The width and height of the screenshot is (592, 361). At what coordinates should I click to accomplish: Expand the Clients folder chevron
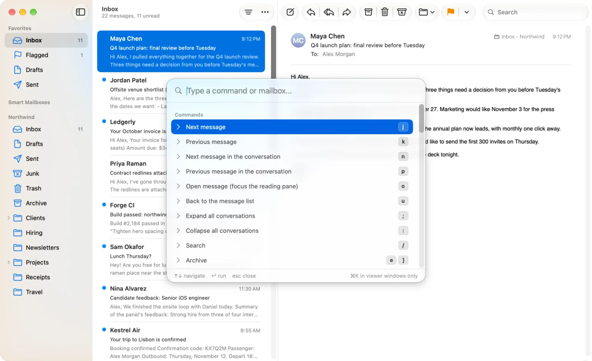pos(8,218)
